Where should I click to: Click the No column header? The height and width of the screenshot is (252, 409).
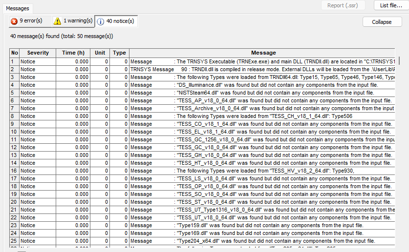[x=15, y=53]
